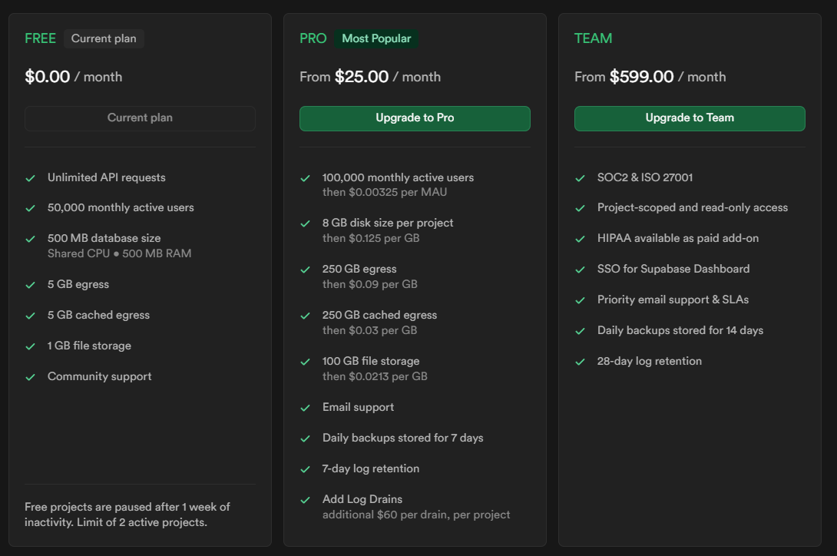Click '50,000 monthly active users' text
Image resolution: width=837 pixels, height=556 pixels.
tap(121, 207)
